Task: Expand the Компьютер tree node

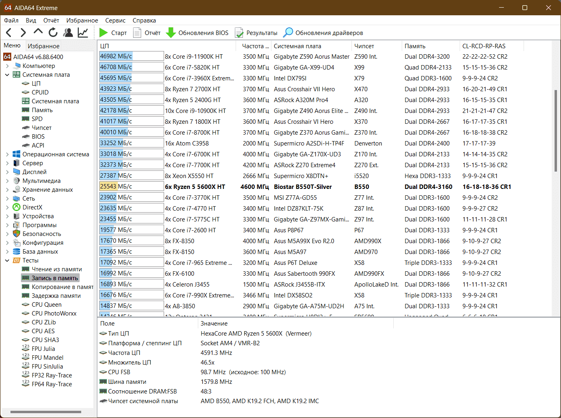Action: click(x=7, y=66)
